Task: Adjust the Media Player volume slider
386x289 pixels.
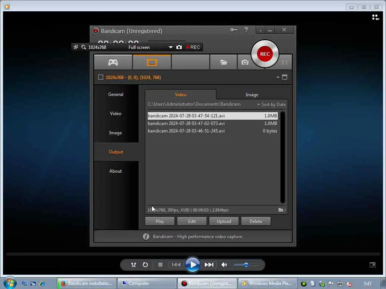Action: point(246,265)
